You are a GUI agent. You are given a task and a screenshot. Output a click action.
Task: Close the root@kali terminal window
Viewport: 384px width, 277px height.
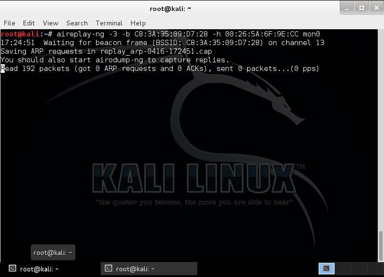click(x=376, y=8)
